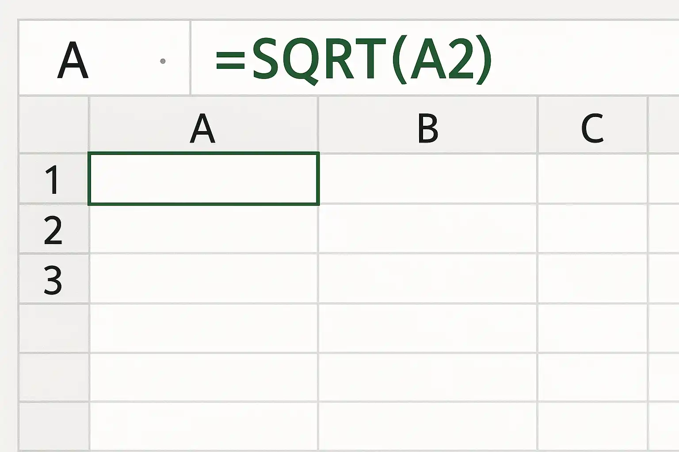Select cell C2
This screenshot has height=452, width=679.
[x=592, y=229]
